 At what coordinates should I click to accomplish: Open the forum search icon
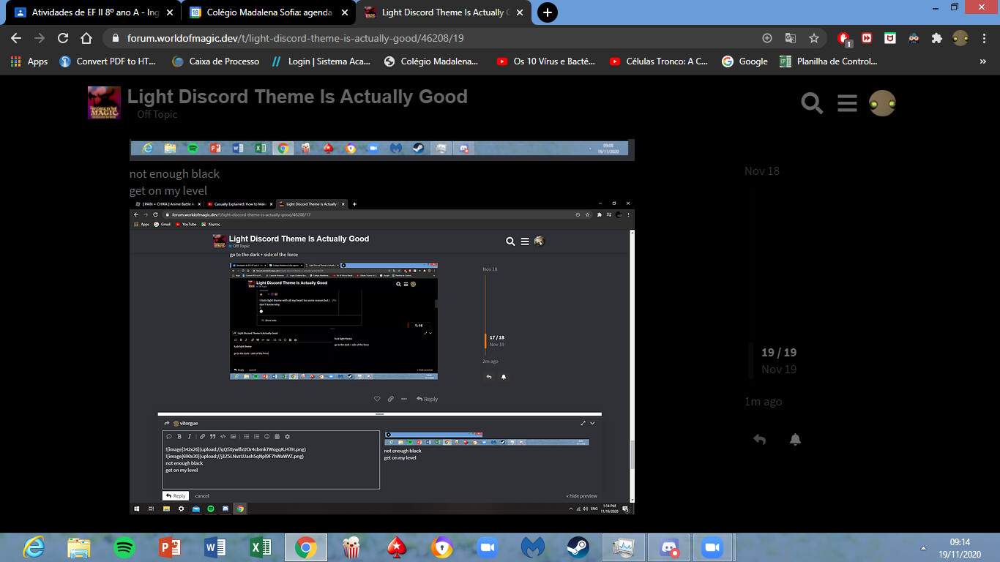click(x=812, y=103)
